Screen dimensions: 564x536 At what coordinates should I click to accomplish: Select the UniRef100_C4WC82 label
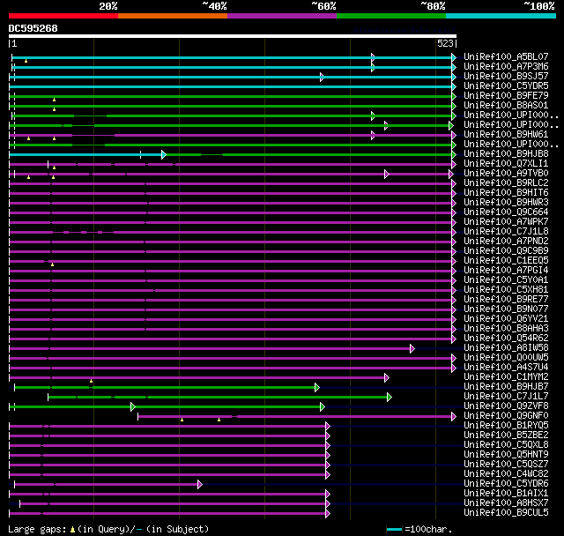click(x=506, y=474)
